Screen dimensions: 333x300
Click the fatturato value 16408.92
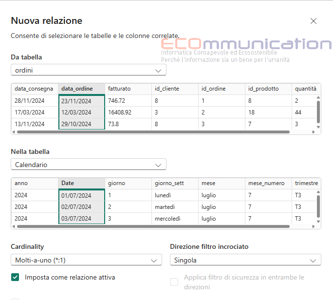[128, 112]
